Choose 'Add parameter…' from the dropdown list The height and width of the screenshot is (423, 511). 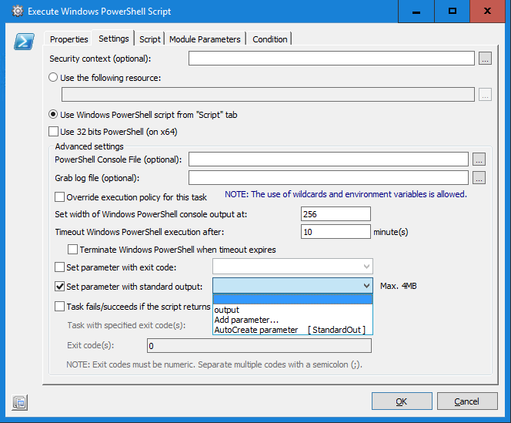tap(292, 320)
